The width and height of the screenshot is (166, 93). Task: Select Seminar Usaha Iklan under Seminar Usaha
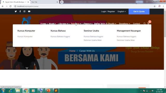(x=93, y=40)
